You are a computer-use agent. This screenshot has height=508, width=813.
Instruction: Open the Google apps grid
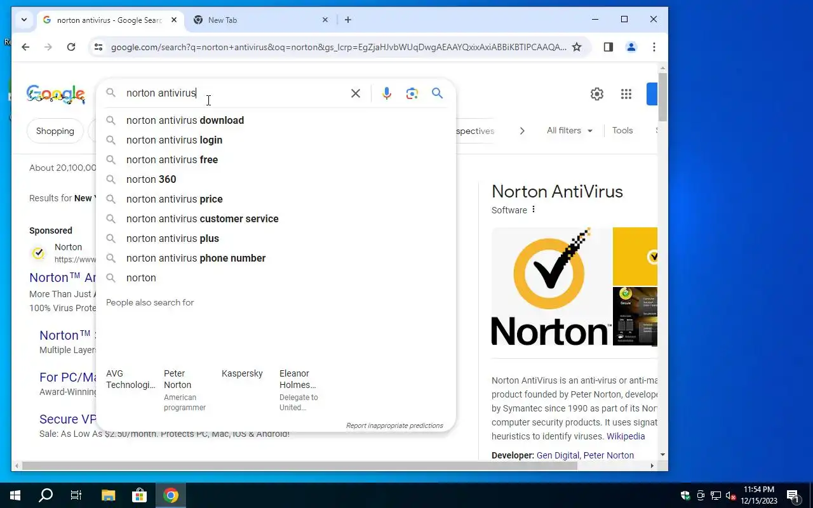tap(626, 94)
